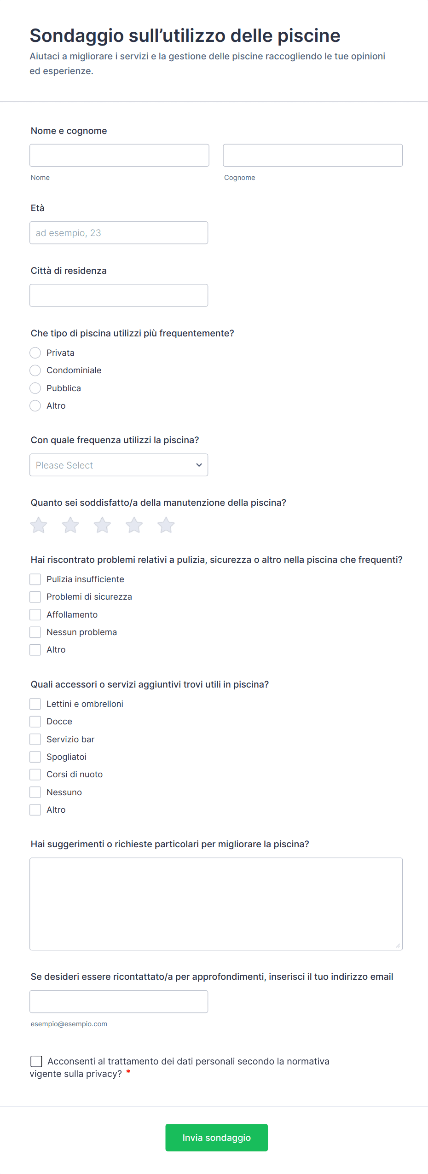This screenshot has width=428, height=1174.
Task: Accept the privacy consent checkbox
Action: pyautogui.click(x=36, y=1062)
